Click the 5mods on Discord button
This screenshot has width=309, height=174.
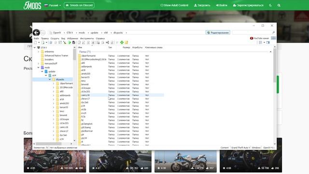(79, 5)
